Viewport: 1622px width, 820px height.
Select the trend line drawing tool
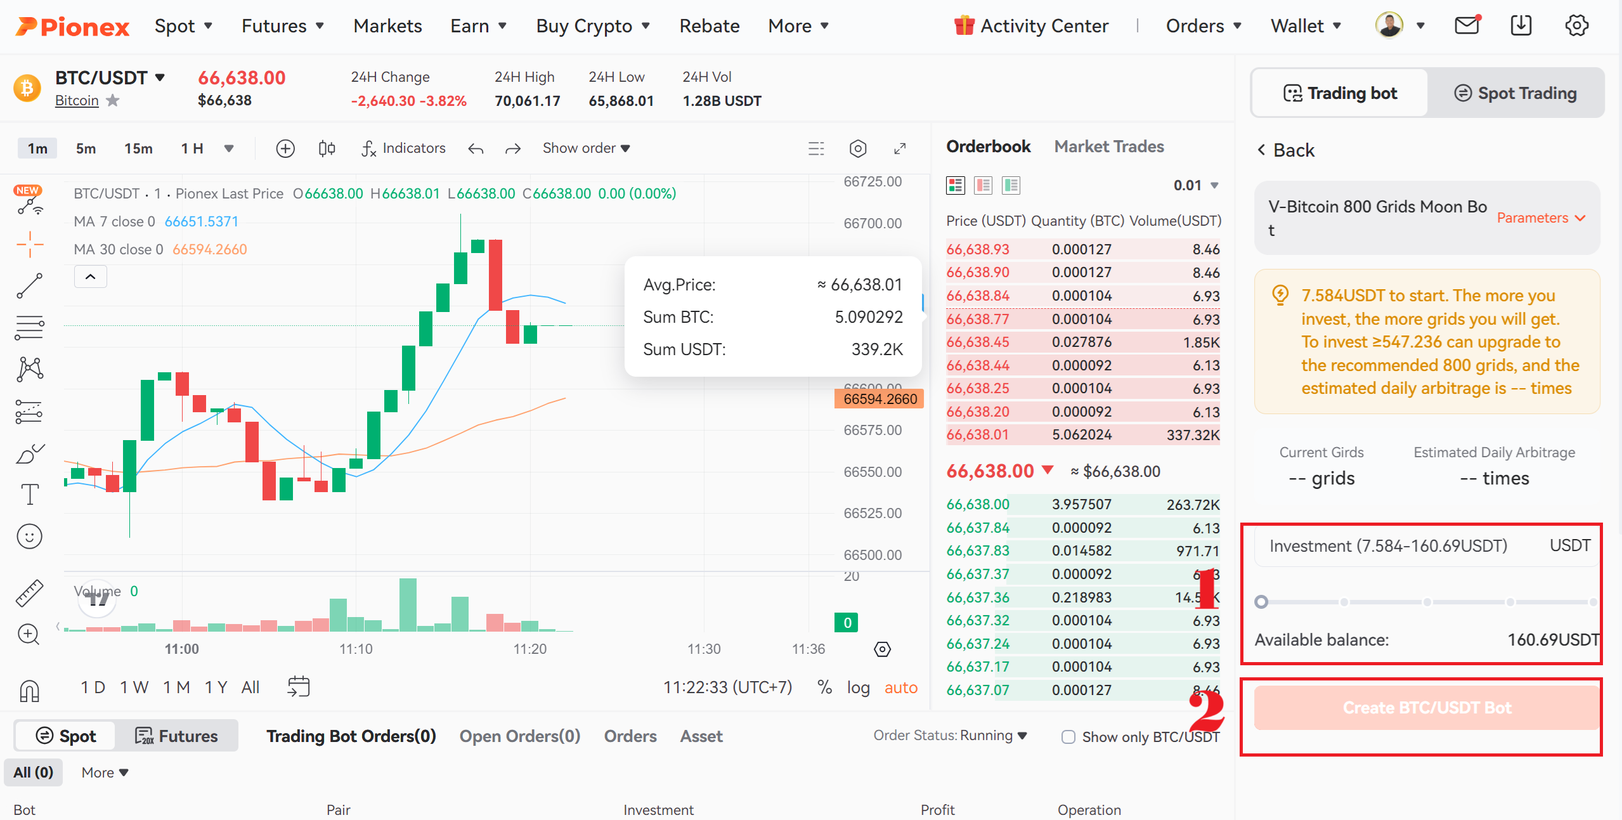coord(30,286)
